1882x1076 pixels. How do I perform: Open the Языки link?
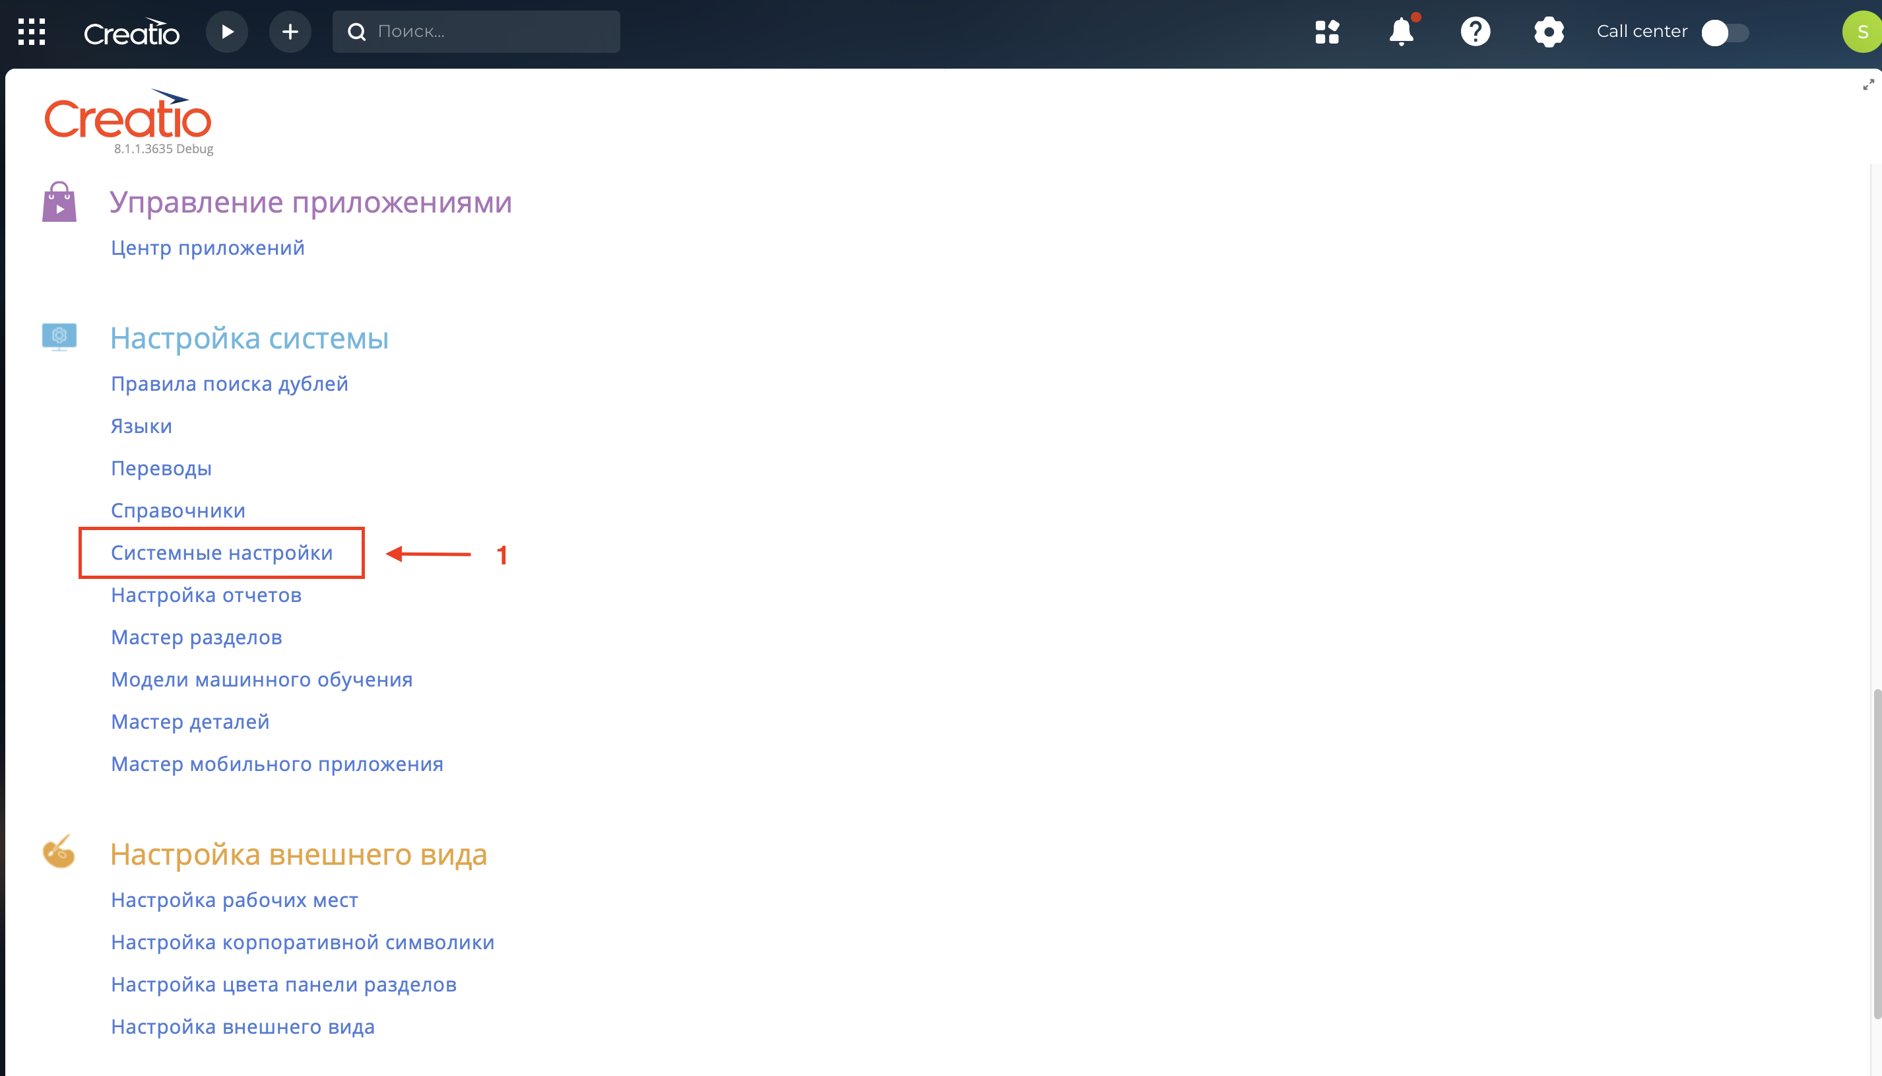tap(141, 426)
